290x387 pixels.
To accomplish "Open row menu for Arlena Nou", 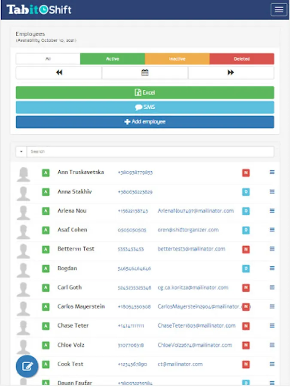I will [272, 211].
